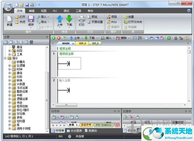Click 输入注释 comment field in network 2
194x141 pixels.
[65, 80]
